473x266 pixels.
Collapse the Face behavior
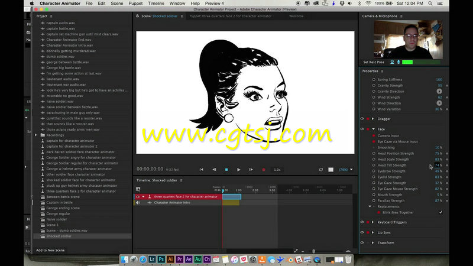(373, 129)
